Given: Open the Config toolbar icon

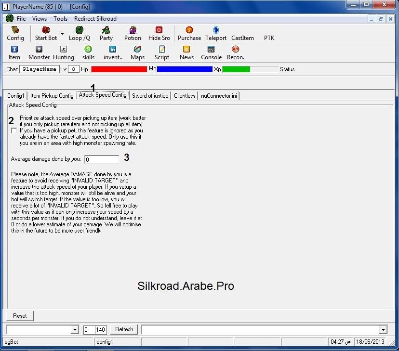Looking at the screenshot, I should (15, 33).
